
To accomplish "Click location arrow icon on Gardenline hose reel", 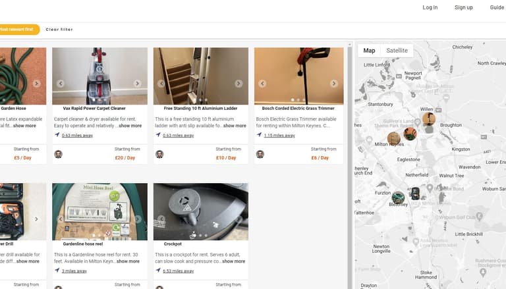I will tap(57, 270).
